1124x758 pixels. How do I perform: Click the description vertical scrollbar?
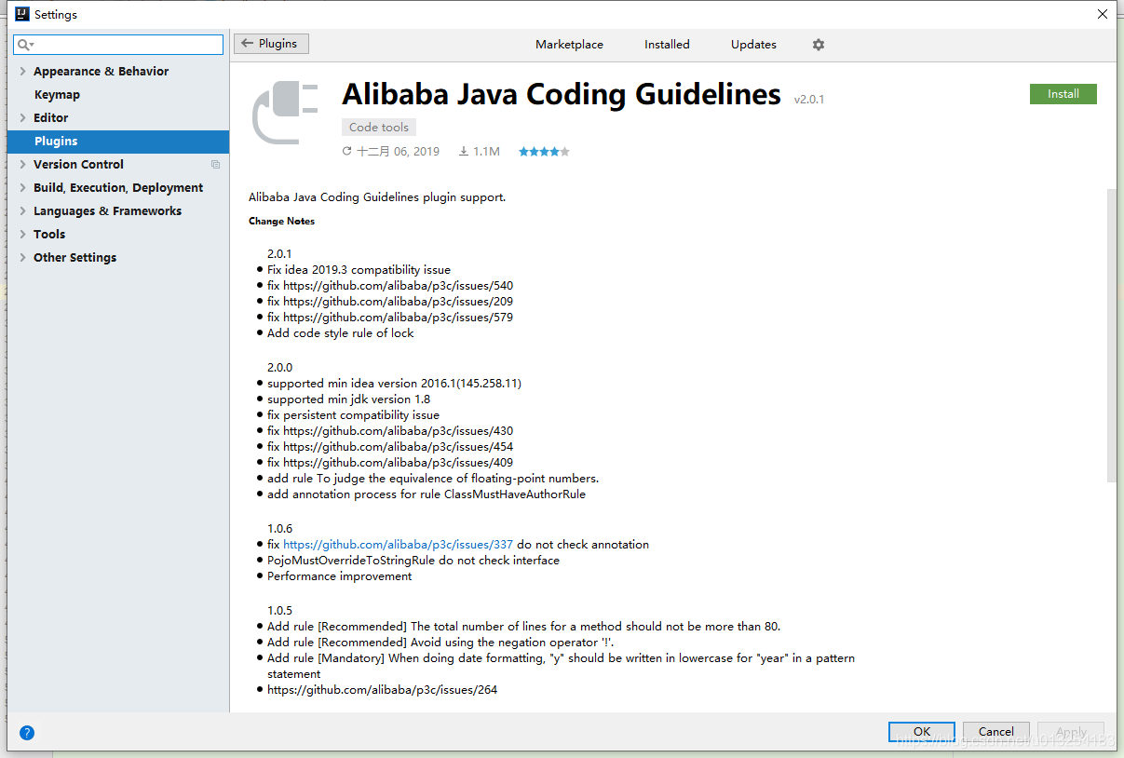pos(1111,335)
